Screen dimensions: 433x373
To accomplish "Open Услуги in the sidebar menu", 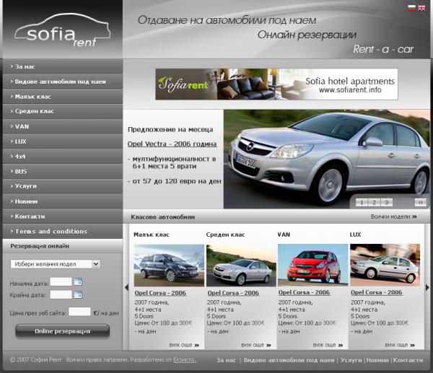I will click(x=63, y=186).
